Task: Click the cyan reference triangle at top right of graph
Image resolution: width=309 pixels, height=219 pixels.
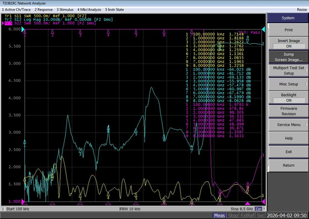Action: [x=263, y=29]
